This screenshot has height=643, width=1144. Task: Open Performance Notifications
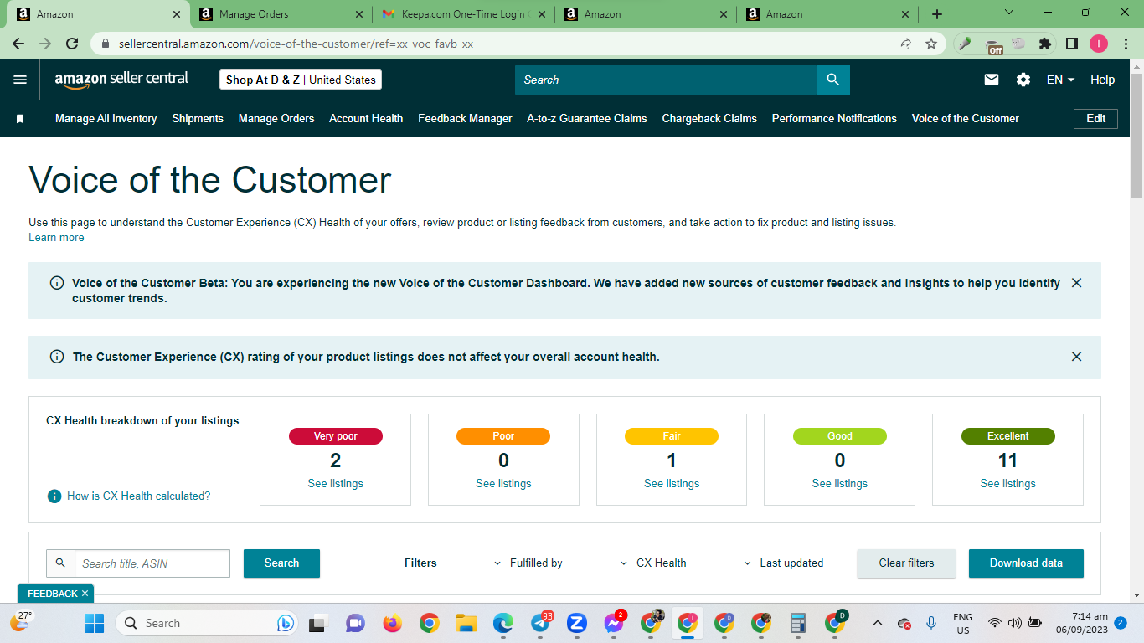click(834, 119)
